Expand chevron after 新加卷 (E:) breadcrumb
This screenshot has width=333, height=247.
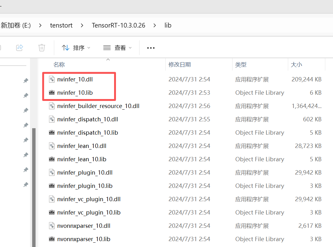point(41,25)
